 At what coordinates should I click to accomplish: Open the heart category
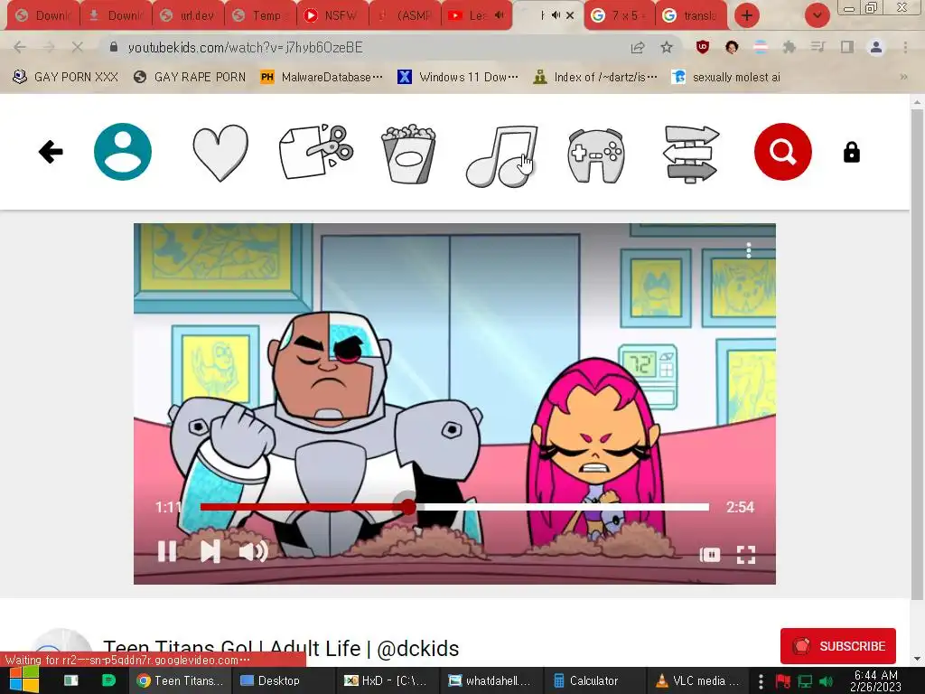point(220,153)
